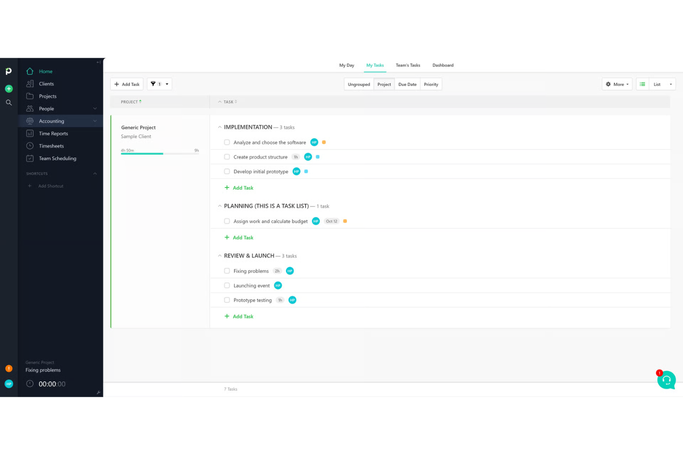Check the Assign work and calculate budget task
The height and width of the screenshot is (455, 683).
(x=227, y=221)
